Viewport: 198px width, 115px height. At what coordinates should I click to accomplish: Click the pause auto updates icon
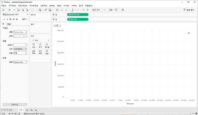pyautogui.click(x=27, y=10)
